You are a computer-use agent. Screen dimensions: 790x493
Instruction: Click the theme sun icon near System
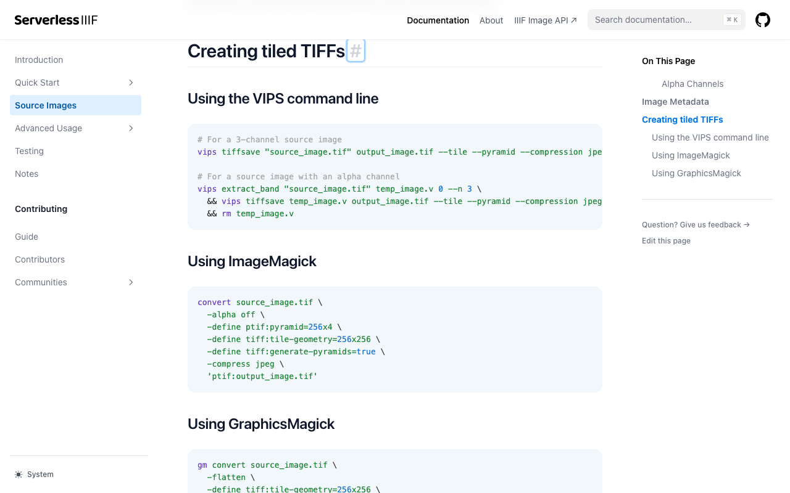click(18, 474)
